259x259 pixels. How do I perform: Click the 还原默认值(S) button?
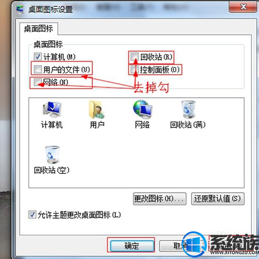click(218, 199)
